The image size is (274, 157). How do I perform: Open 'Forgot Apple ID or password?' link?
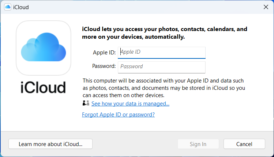pyautogui.click(x=118, y=115)
